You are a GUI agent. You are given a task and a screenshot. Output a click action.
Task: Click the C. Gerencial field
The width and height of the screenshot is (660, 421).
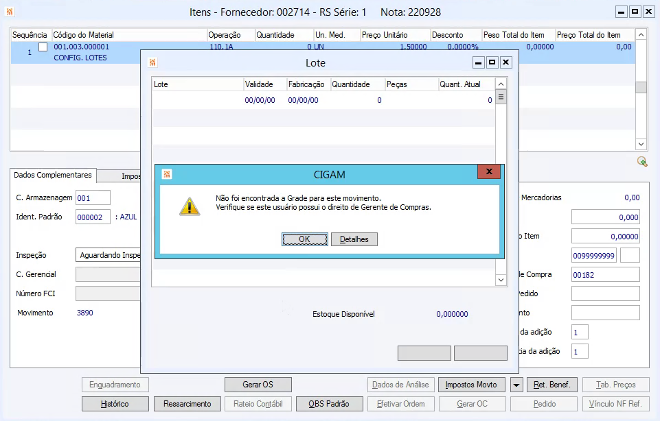(109, 274)
